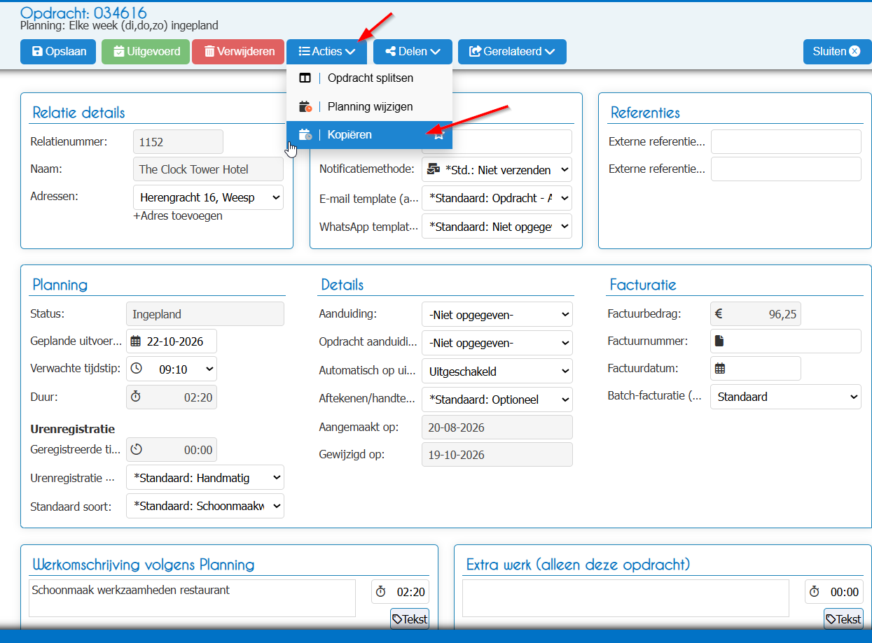Image resolution: width=872 pixels, height=643 pixels.
Task: Click the euro icon in Factuurbedrag
Action: point(719,314)
